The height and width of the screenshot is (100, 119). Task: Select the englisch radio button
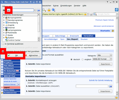(x=83, y=59)
